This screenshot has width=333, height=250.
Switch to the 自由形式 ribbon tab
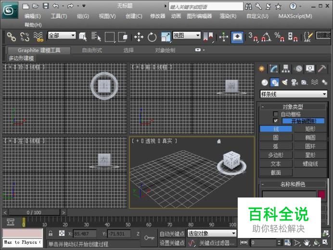click(92, 50)
